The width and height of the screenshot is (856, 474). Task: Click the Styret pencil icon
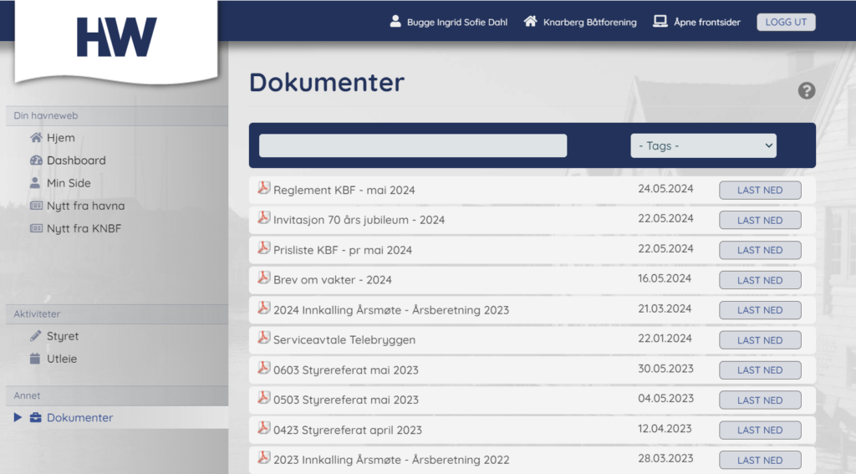coord(35,336)
